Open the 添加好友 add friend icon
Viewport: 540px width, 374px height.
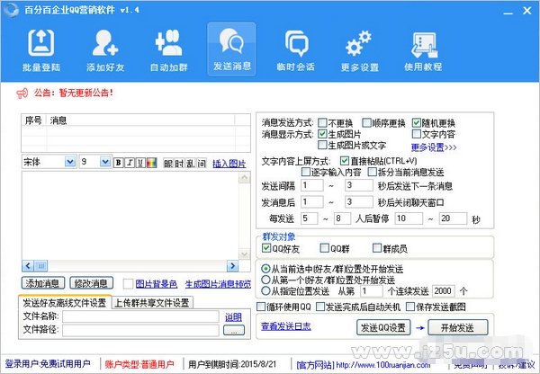coord(105,49)
